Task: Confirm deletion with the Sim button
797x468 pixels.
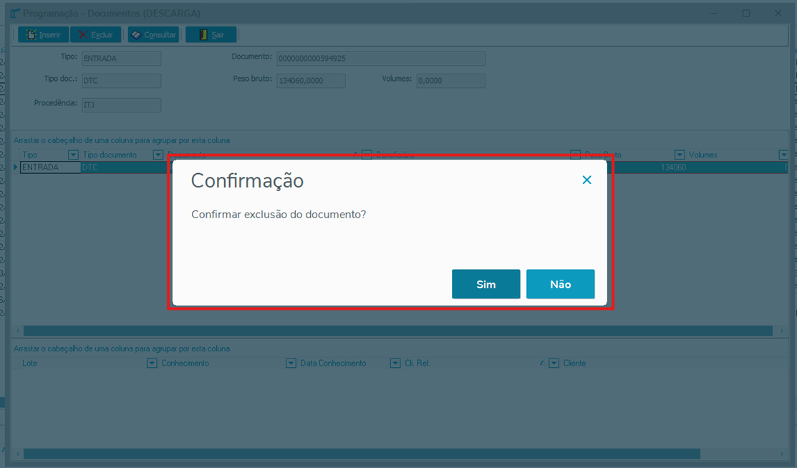Action: click(486, 284)
